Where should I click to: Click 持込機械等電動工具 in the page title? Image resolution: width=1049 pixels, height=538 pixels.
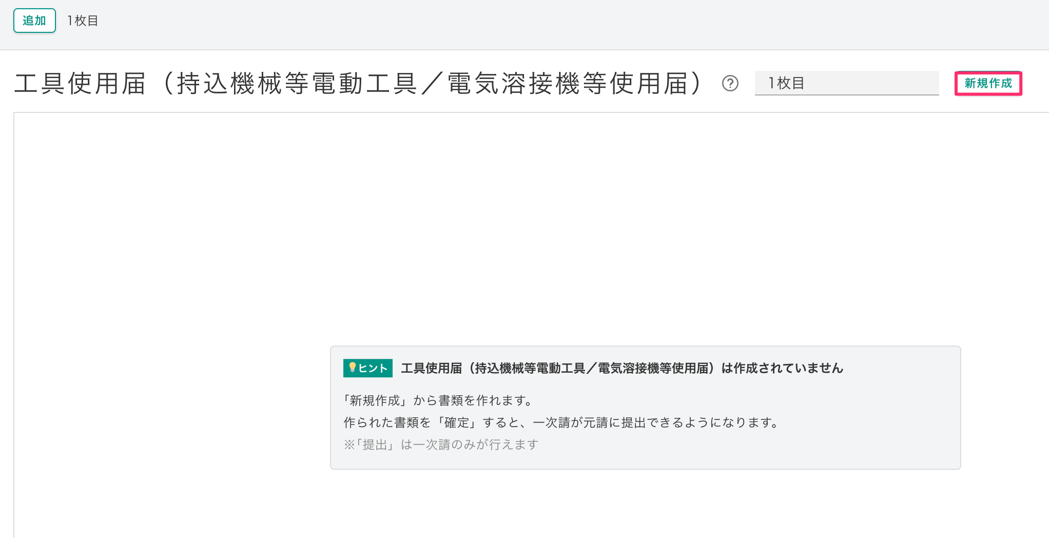[297, 84]
